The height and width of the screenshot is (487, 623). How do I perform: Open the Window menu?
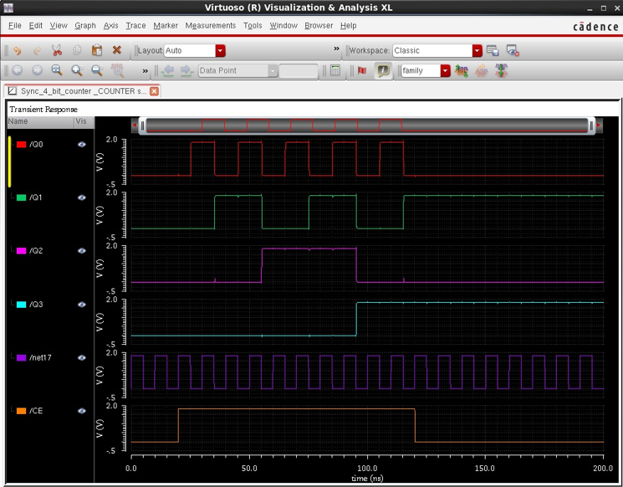pos(283,25)
